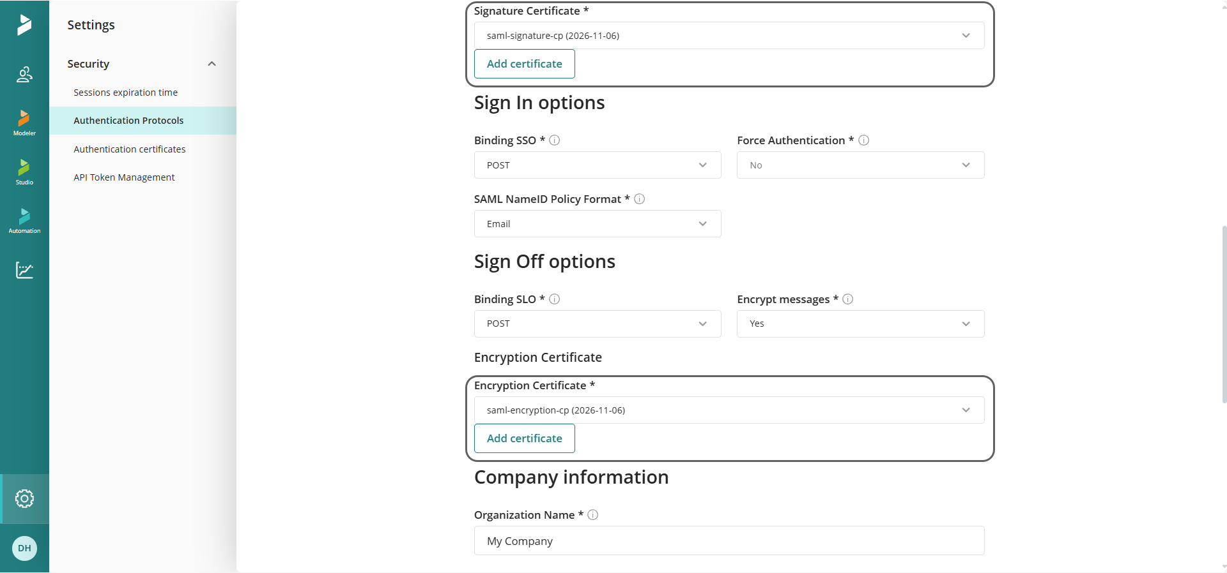Select Authentication Protocols in sidebar
The image size is (1227, 573).
[x=143, y=121]
